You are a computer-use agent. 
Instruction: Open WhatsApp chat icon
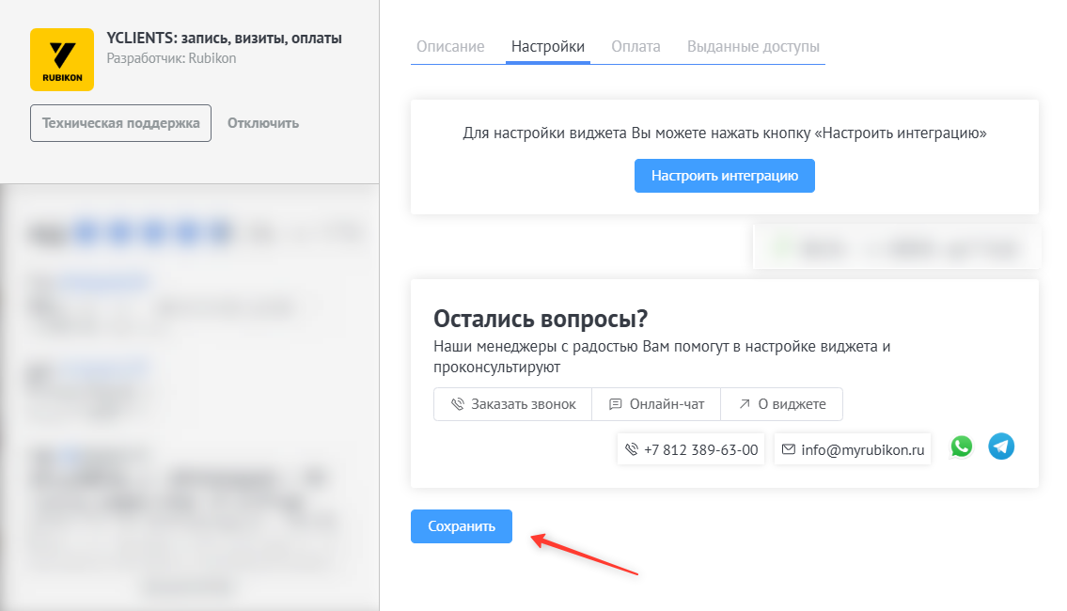click(x=961, y=447)
